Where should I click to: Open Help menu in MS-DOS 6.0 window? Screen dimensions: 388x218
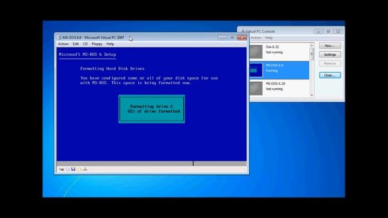pyautogui.click(x=110, y=44)
